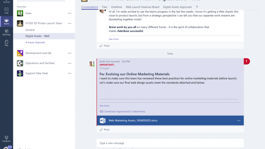Open Web Marketing Assets docx attachment
265x149 pixels.
[170, 120]
